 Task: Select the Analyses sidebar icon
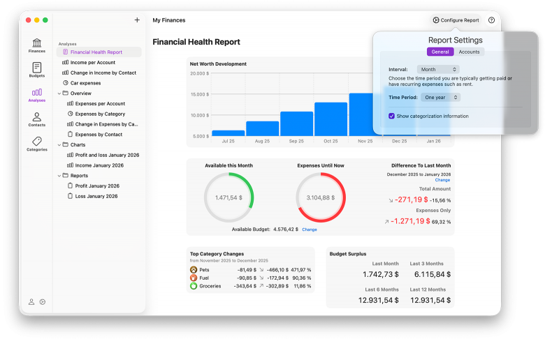[36, 95]
